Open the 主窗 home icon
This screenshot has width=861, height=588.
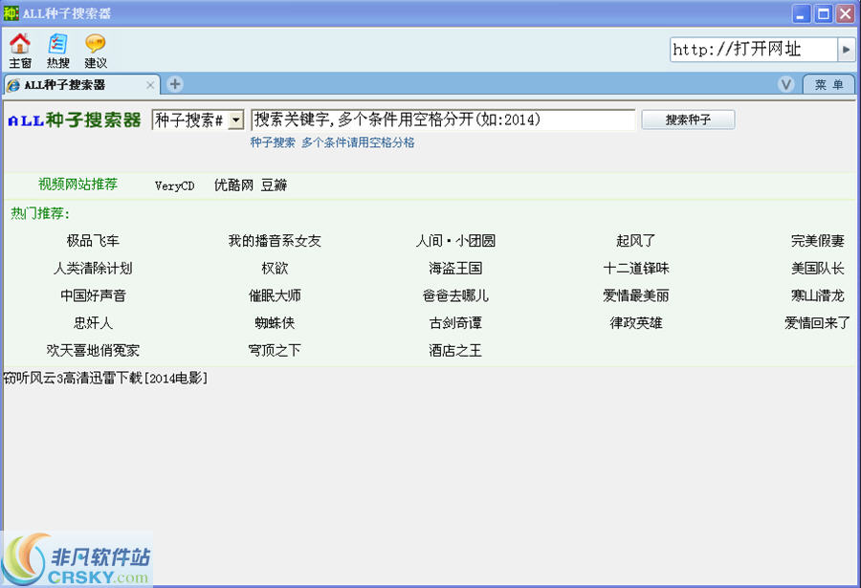tap(20, 51)
